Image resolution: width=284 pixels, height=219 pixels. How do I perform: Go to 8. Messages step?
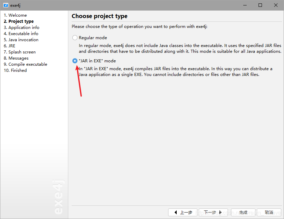coord(16,58)
